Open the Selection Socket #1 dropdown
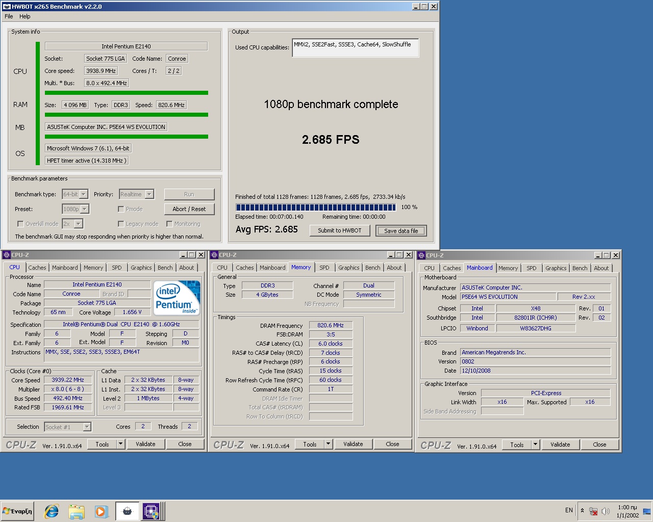Viewport: 653px width, 522px height. 87,427
